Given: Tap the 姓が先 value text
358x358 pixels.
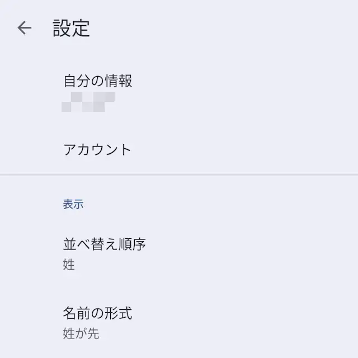Looking at the screenshot, I should tap(81, 334).
